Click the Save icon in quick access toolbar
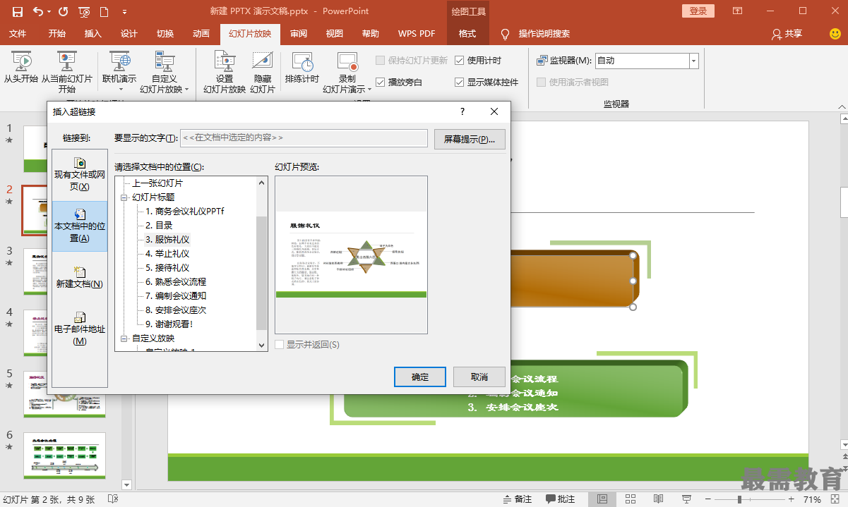 click(17, 11)
